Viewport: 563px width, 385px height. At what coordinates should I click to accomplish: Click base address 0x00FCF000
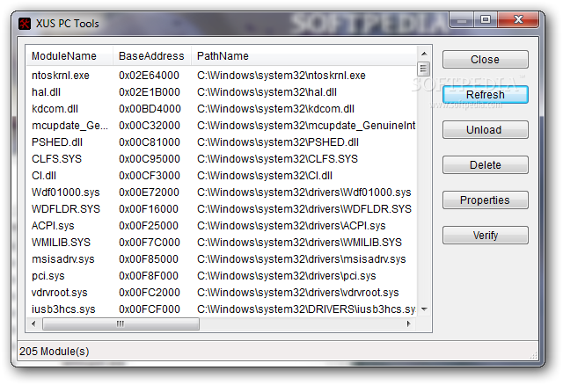150,309
